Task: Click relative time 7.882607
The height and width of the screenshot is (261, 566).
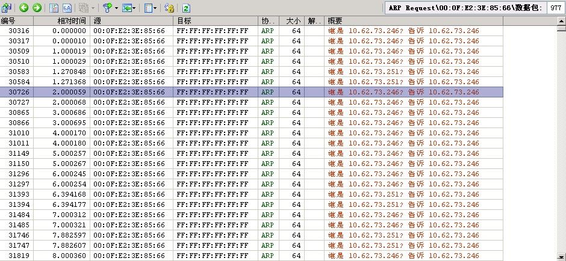Action: (x=69, y=245)
